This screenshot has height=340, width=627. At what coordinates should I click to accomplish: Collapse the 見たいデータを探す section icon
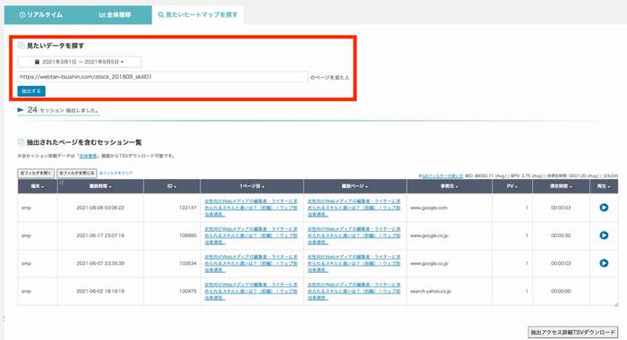tap(21, 45)
